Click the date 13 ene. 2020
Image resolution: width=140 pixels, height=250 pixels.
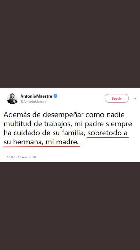click(27, 157)
